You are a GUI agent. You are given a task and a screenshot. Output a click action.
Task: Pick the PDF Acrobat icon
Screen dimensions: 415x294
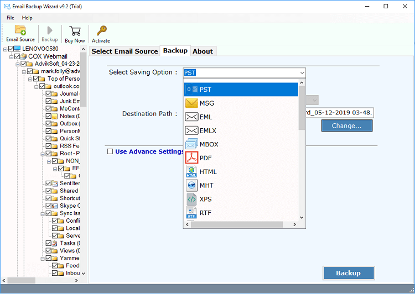click(191, 158)
